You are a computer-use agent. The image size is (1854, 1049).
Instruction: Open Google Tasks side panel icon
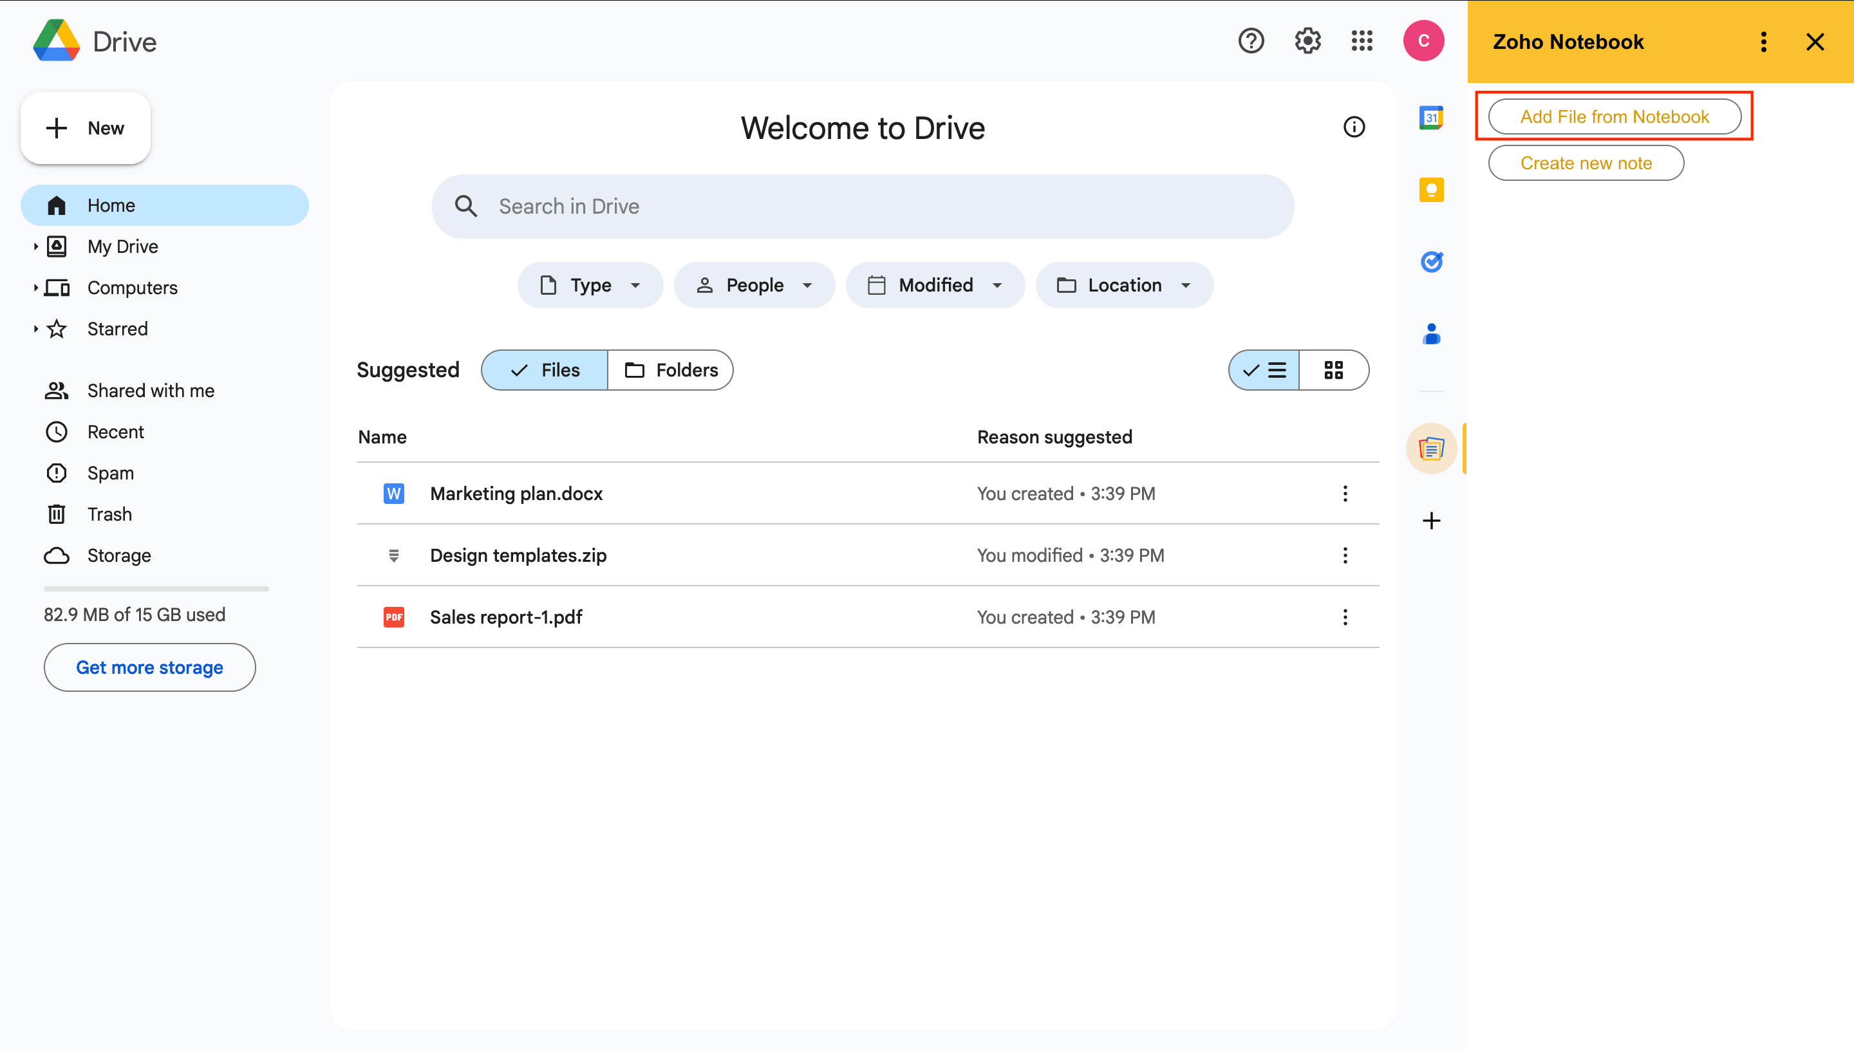click(x=1431, y=261)
